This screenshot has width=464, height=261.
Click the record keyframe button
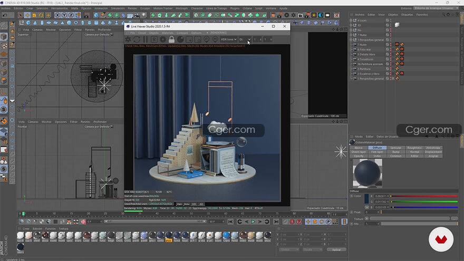[286, 221]
